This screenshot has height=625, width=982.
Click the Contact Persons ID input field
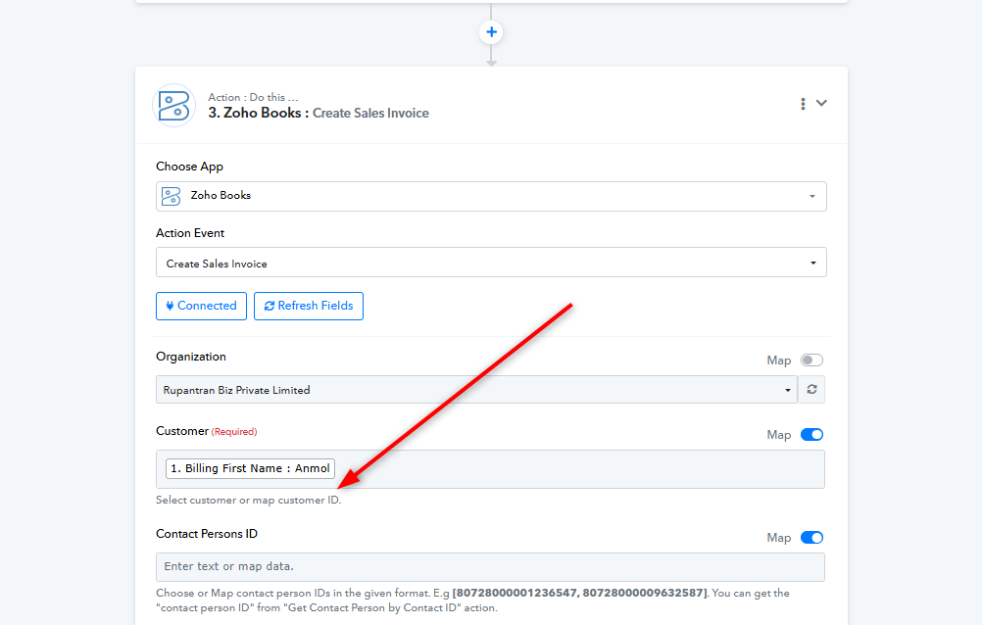(x=490, y=567)
